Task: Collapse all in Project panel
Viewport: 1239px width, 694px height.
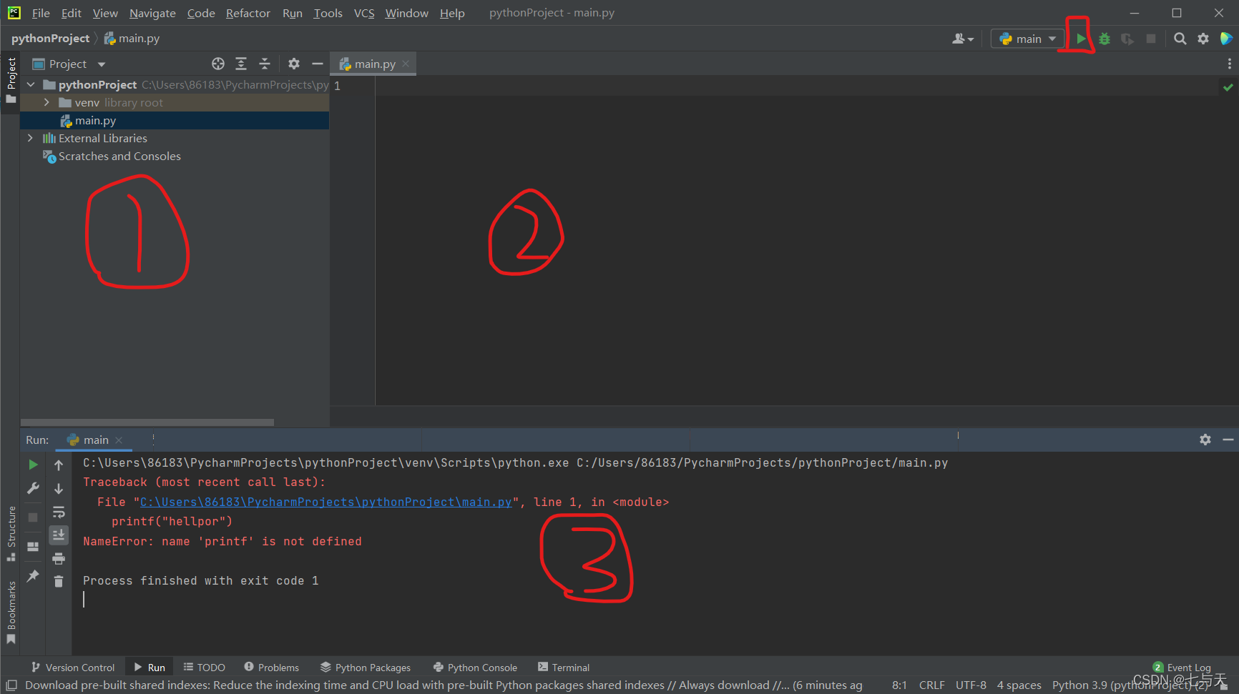Action: tap(265, 64)
